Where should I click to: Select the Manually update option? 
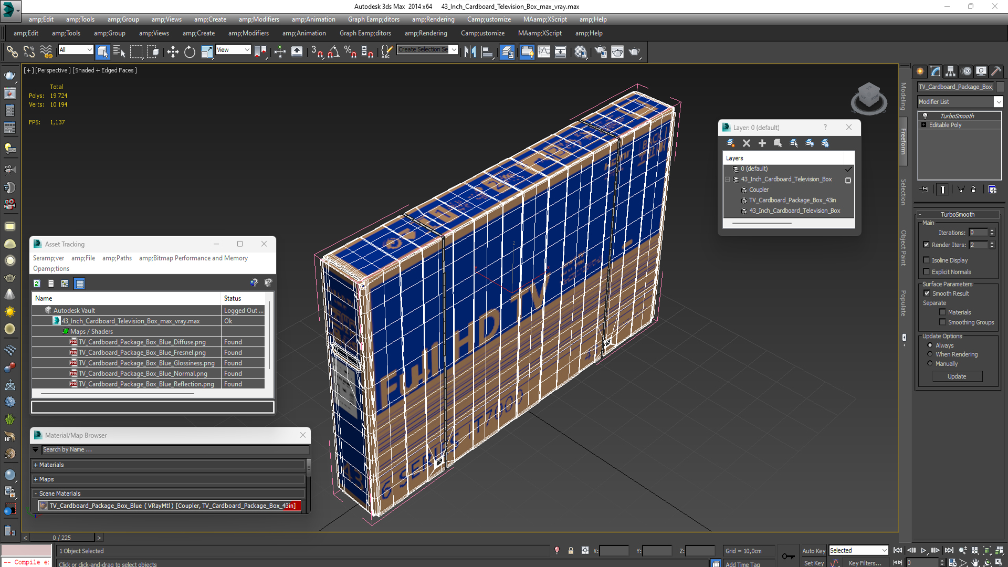(930, 363)
